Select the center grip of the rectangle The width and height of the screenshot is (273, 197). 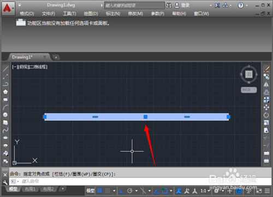[x=145, y=117]
